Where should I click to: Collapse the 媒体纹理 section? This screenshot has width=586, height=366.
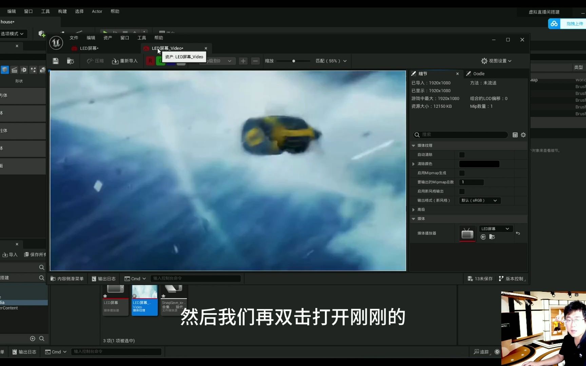point(413,146)
